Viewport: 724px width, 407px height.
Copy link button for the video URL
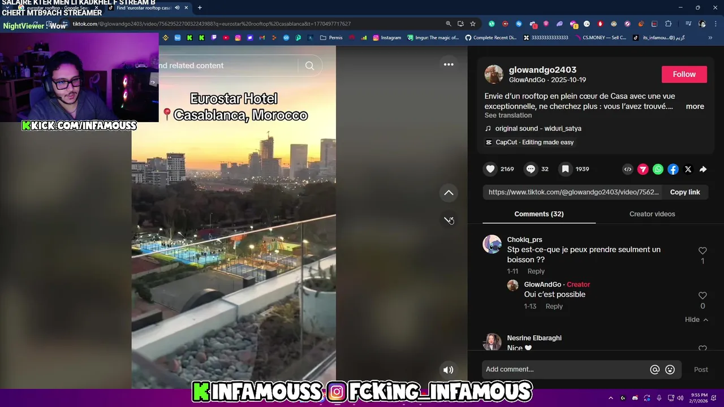coord(685,192)
